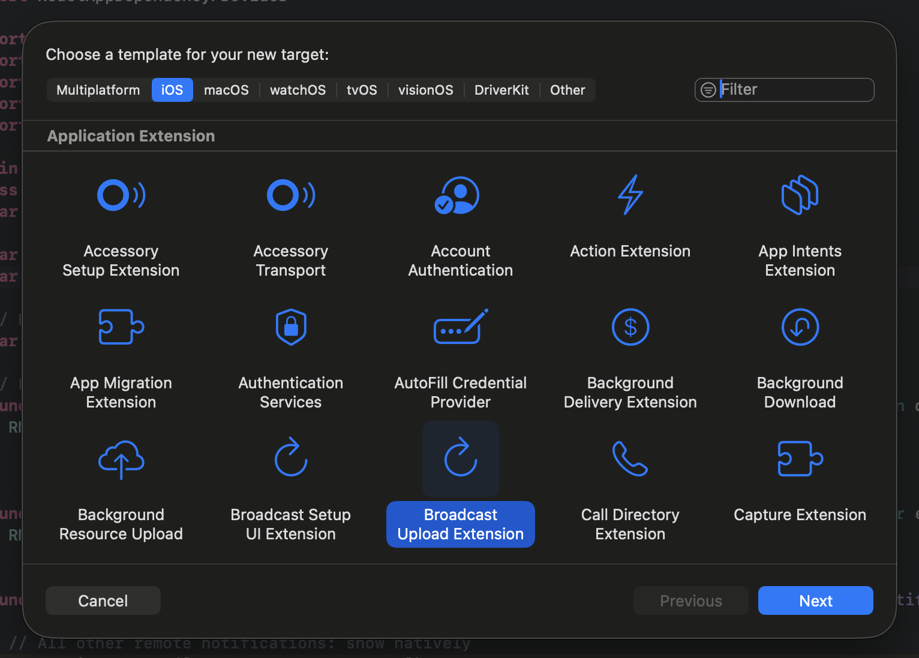Switch to the DriverKit tab

(x=501, y=90)
